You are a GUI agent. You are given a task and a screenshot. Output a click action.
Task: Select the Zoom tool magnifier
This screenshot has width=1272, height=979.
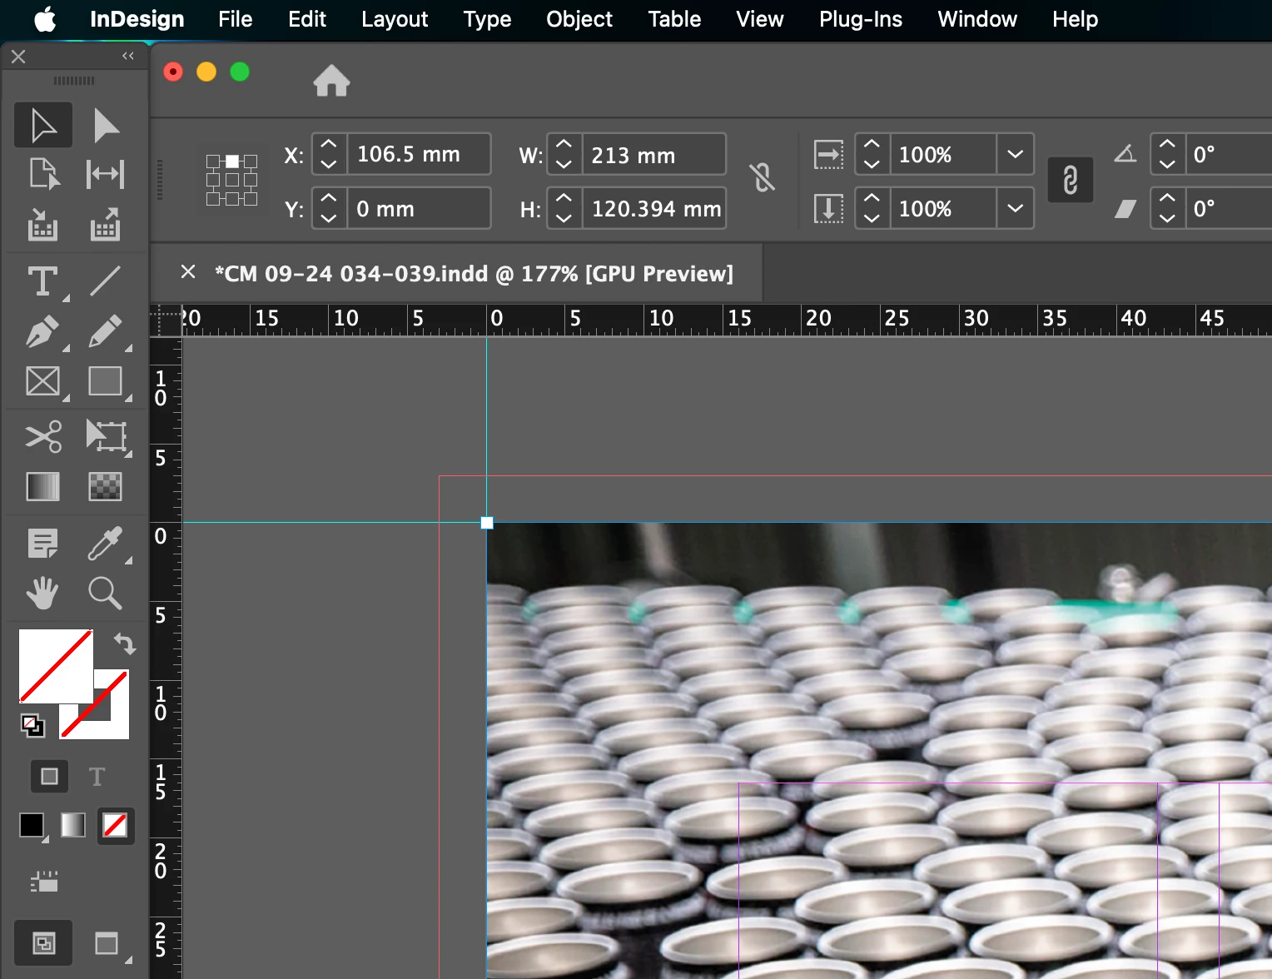106,594
